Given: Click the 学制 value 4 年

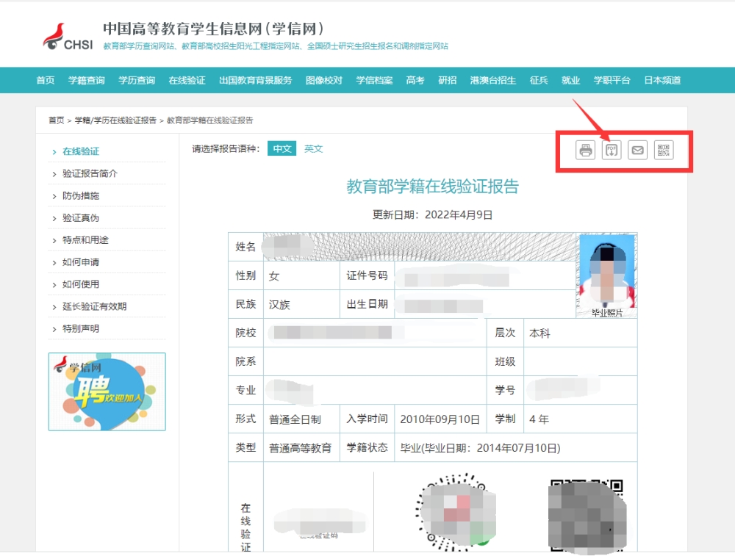Looking at the screenshot, I should [x=539, y=419].
